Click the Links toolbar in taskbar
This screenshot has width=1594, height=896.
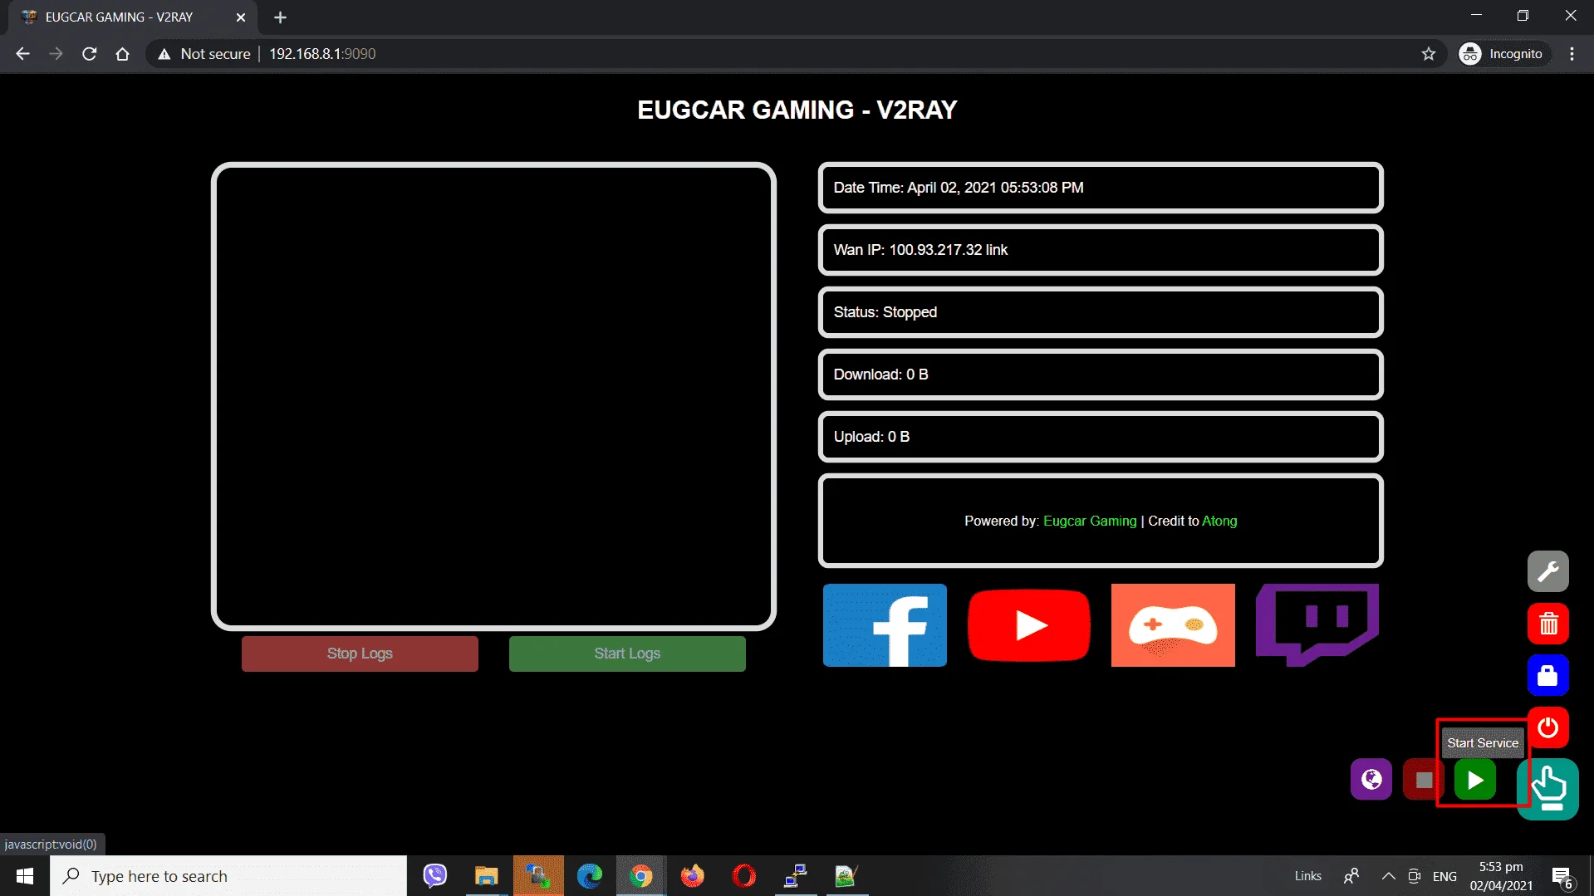click(1307, 876)
